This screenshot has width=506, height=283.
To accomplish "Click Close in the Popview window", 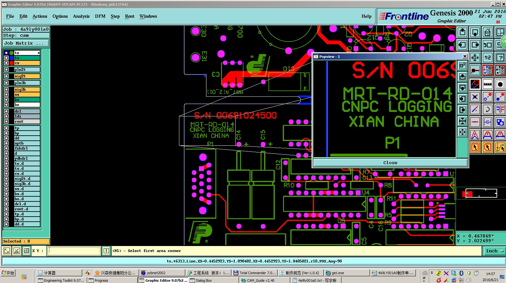I will tap(390, 163).
